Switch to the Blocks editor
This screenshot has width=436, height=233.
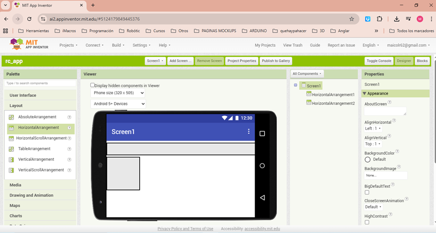[x=422, y=61]
